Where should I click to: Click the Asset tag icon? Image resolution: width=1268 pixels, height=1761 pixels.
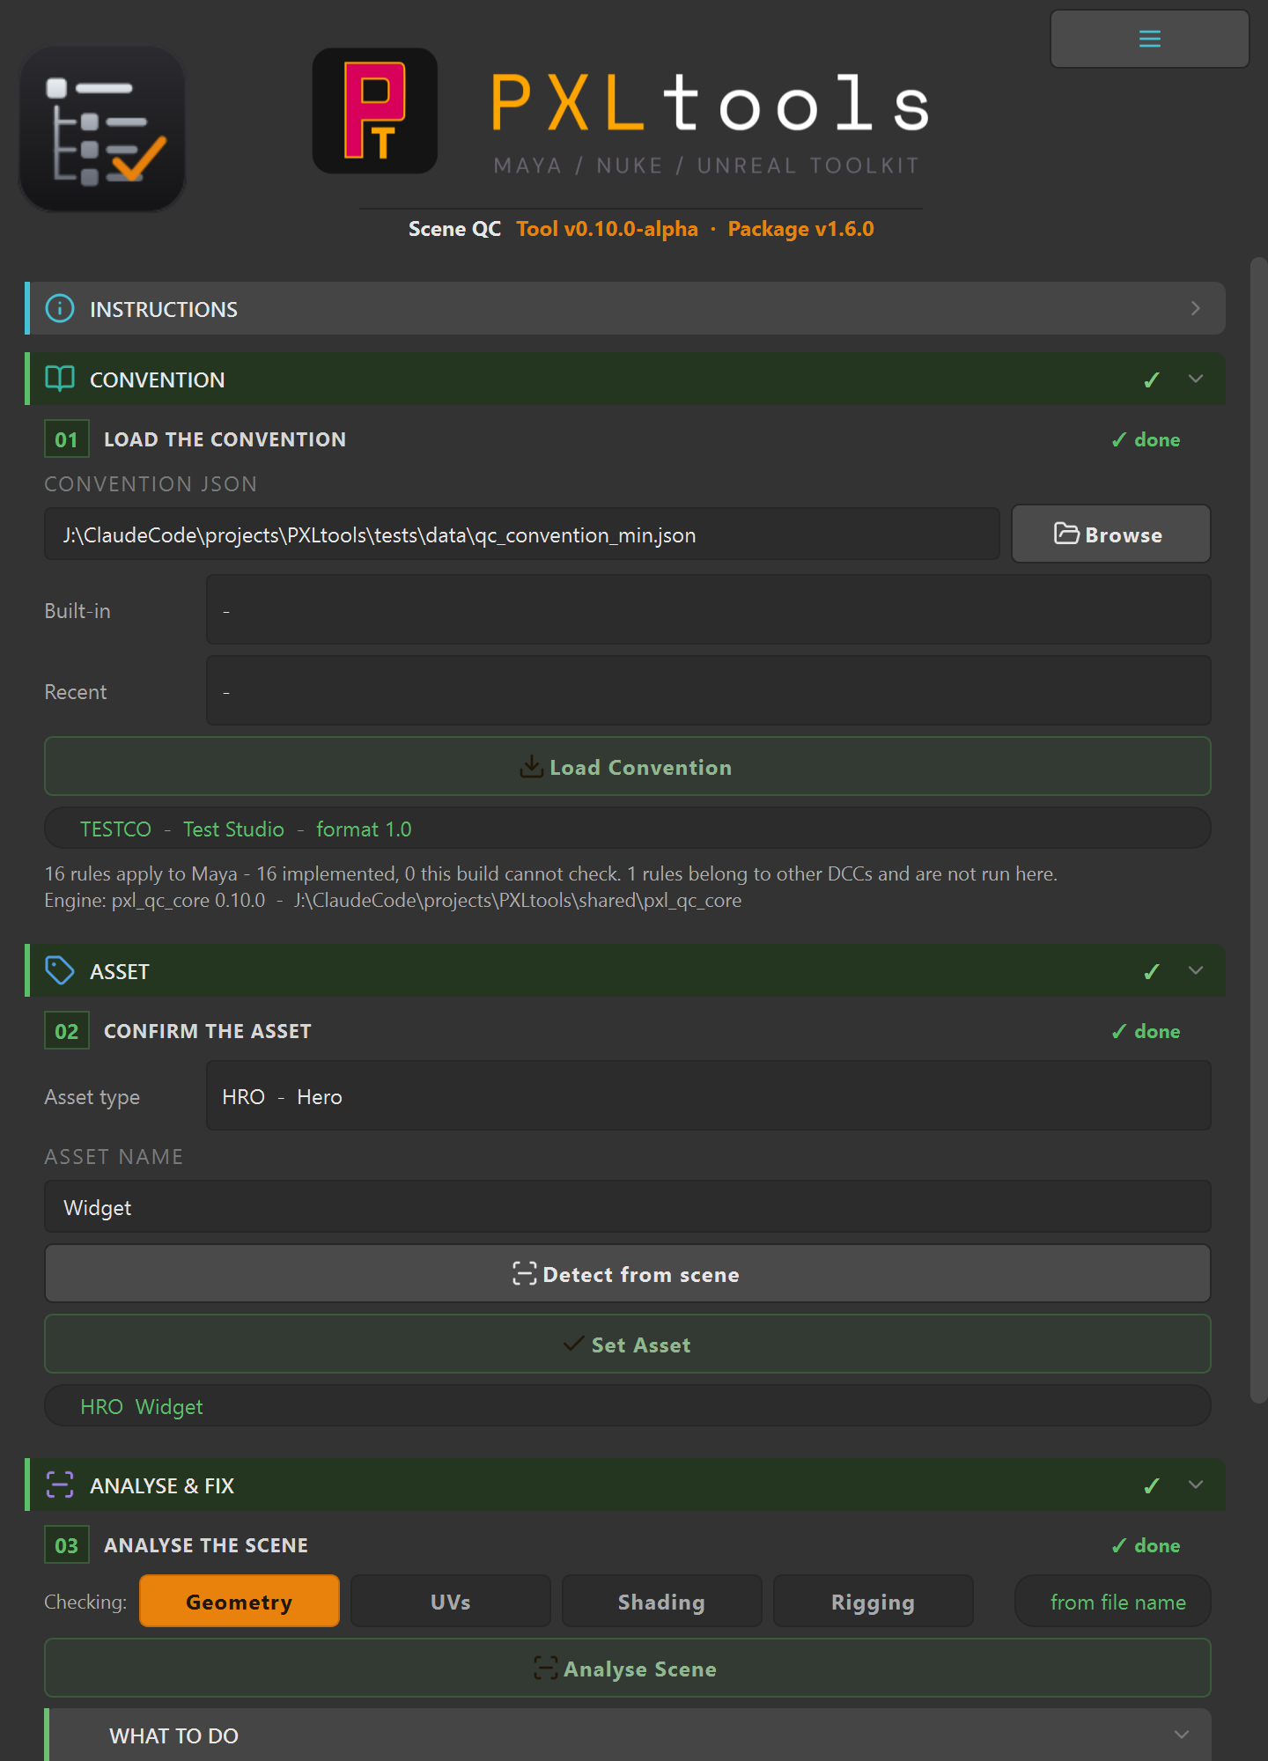pyautogui.click(x=60, y=970)
